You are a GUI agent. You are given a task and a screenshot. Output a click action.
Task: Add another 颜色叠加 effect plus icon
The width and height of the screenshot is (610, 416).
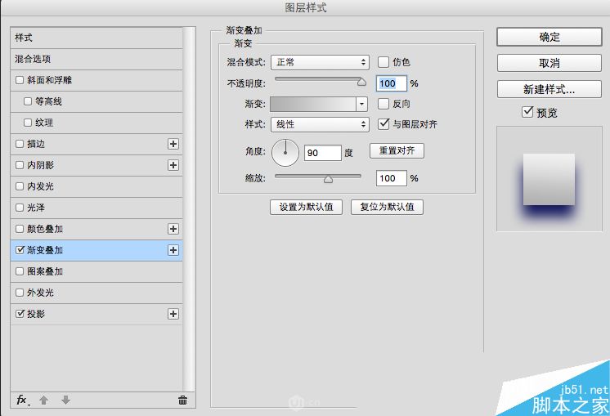(x=173, y=229)
